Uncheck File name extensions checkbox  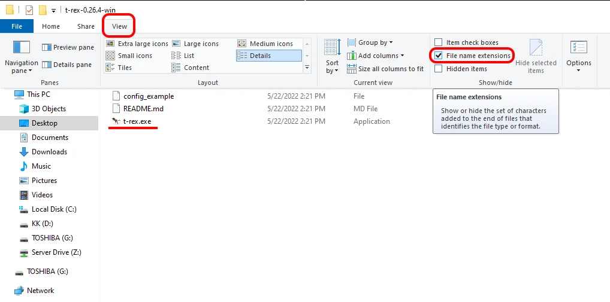click(439, 56)
